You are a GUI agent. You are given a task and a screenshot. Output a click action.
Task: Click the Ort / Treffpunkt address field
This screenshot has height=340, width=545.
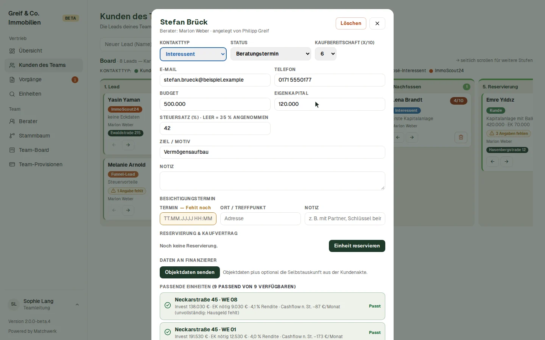[x=260, y=219]
